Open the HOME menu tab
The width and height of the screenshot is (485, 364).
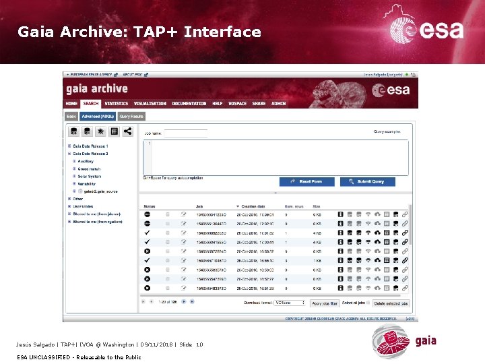(x=71, y=103)
